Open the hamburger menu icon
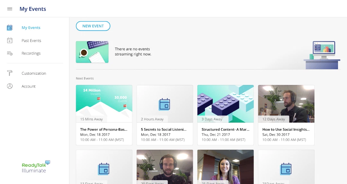This screenshot has height=184, width=347. pos(10,9)
